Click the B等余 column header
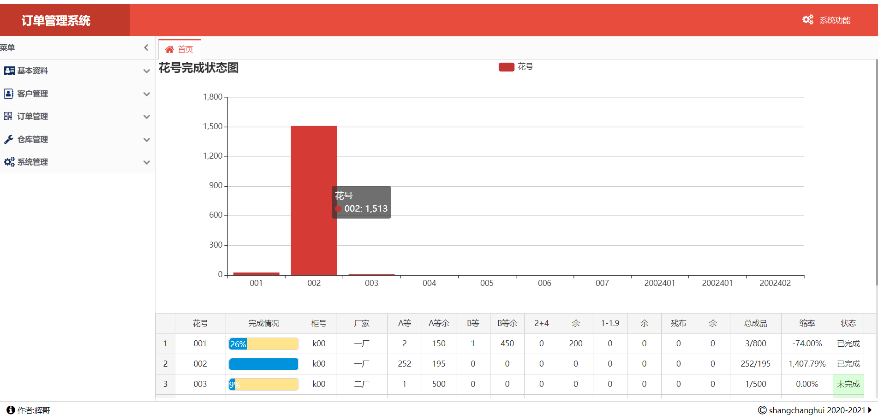The image size is (878, 415). 507,323
